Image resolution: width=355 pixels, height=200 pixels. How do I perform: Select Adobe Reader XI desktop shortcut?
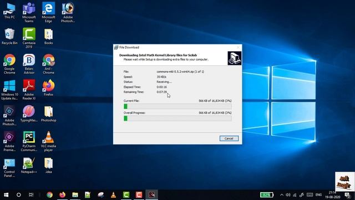click(x=29, y=90)
